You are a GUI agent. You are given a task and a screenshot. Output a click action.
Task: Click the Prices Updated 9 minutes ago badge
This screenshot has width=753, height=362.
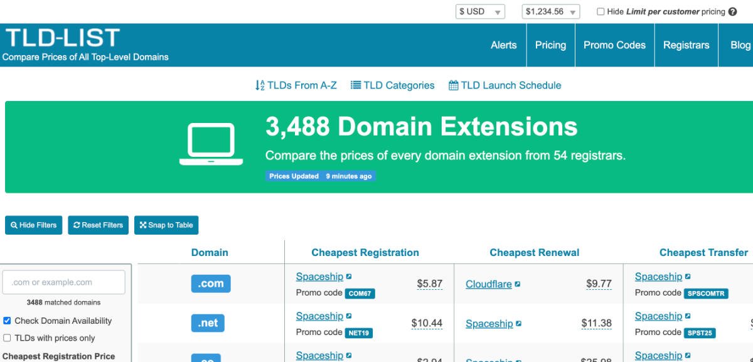pyautogui.click(x=321, y=176)
